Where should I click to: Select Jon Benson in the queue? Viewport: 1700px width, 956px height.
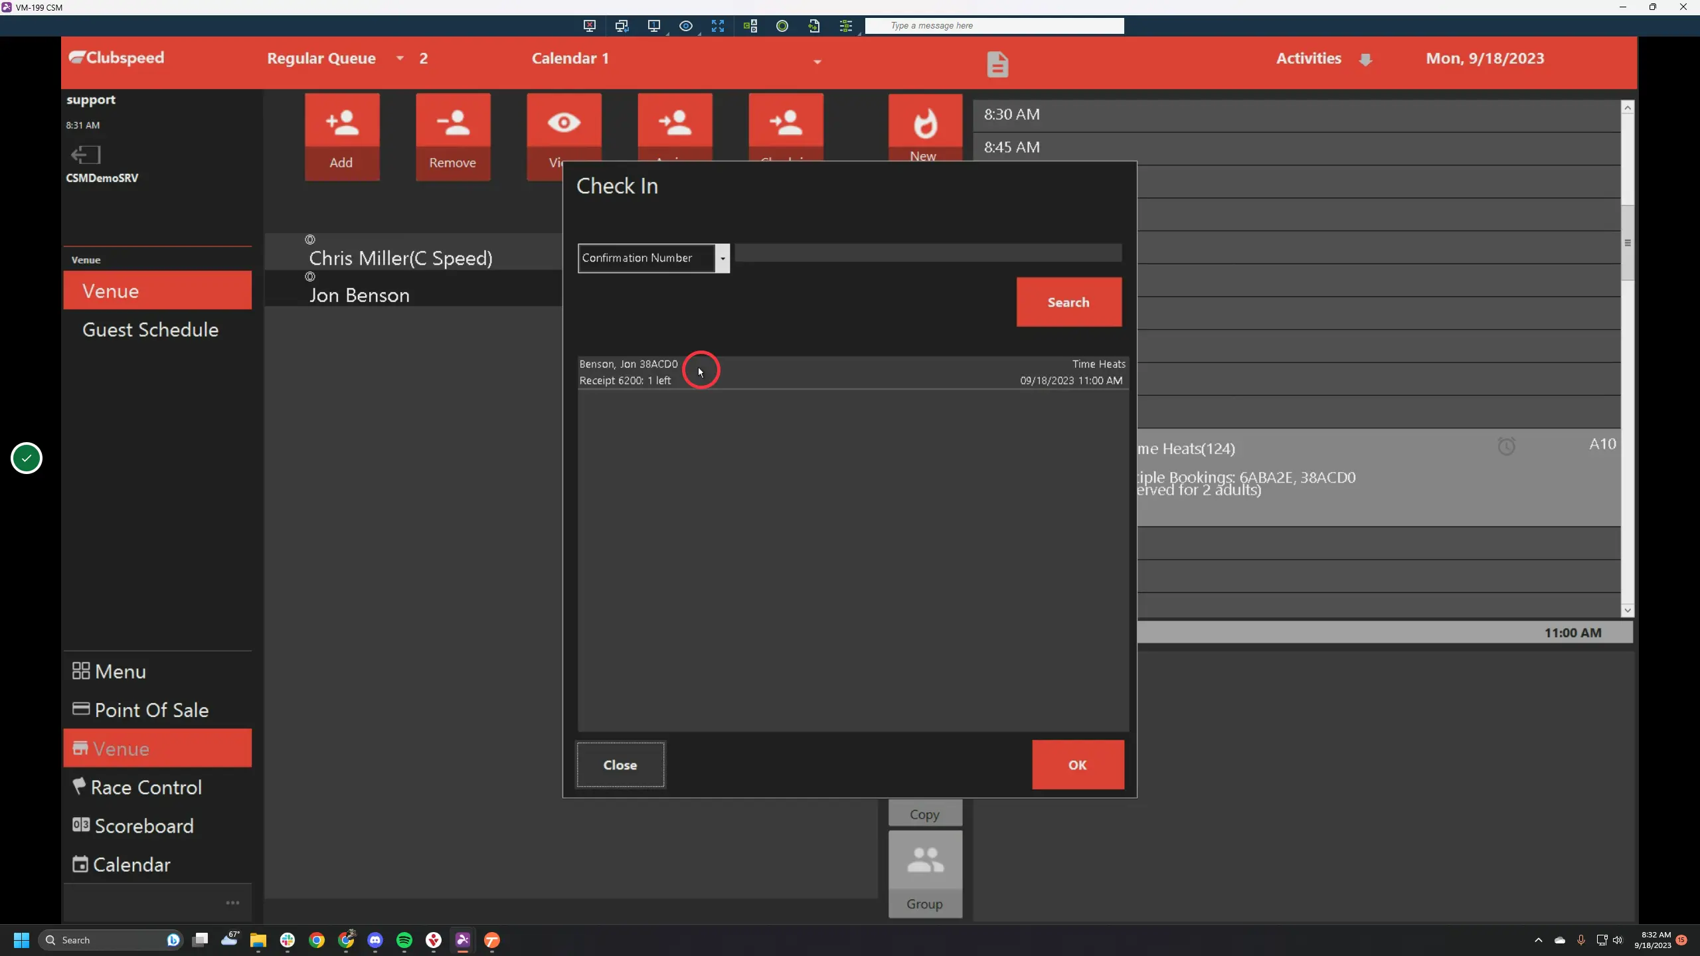(x=413, y=289)
